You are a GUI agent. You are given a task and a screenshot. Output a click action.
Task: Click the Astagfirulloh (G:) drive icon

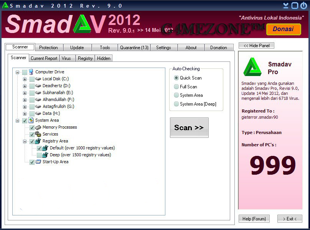pos(38,107)
